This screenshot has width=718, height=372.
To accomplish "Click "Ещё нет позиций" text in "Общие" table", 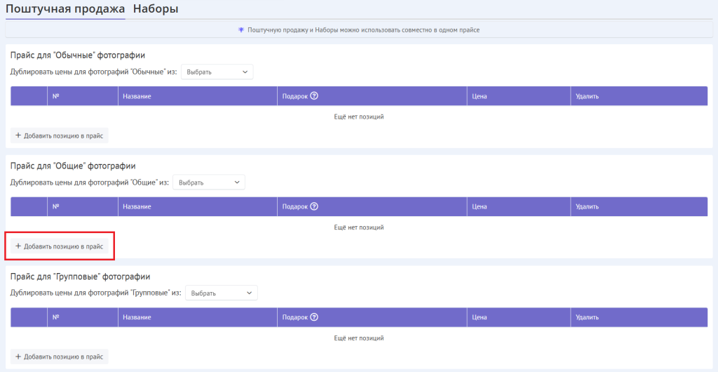I will pos(359,227).
